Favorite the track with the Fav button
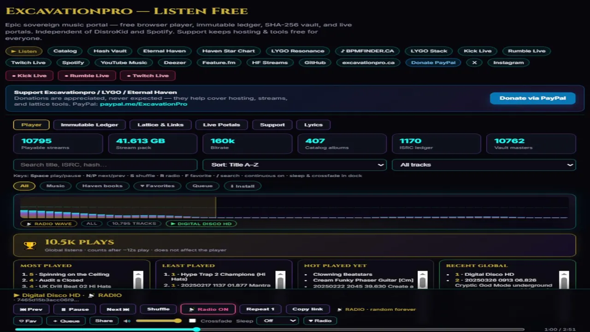Viewport: 590px width, 332px height. [x=28, y=321]
